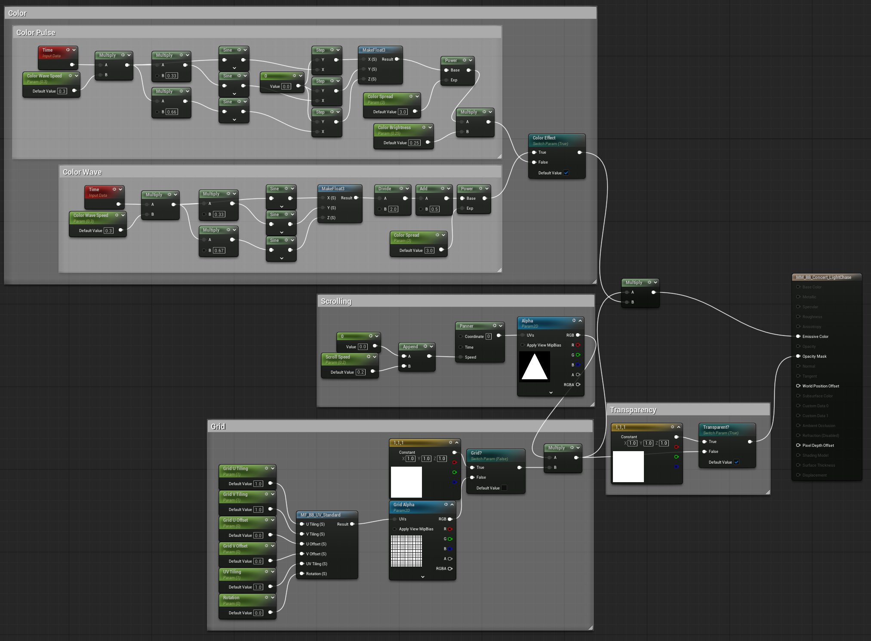Select the MF_BB_UV_Standard function node title

click(x=320, y=515)
